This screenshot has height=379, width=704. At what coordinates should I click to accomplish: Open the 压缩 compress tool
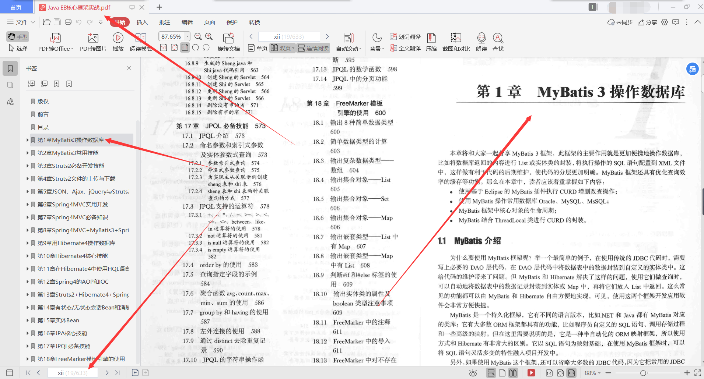(431, 43)
